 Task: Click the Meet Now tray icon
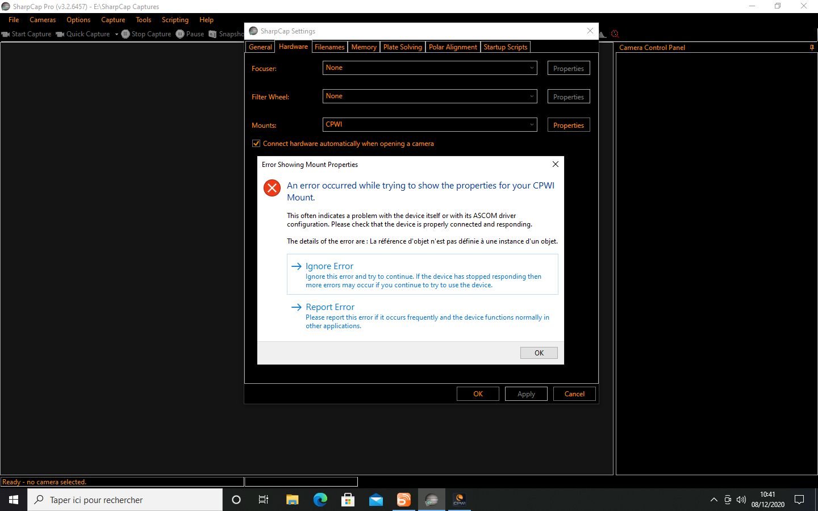point(728,500)
